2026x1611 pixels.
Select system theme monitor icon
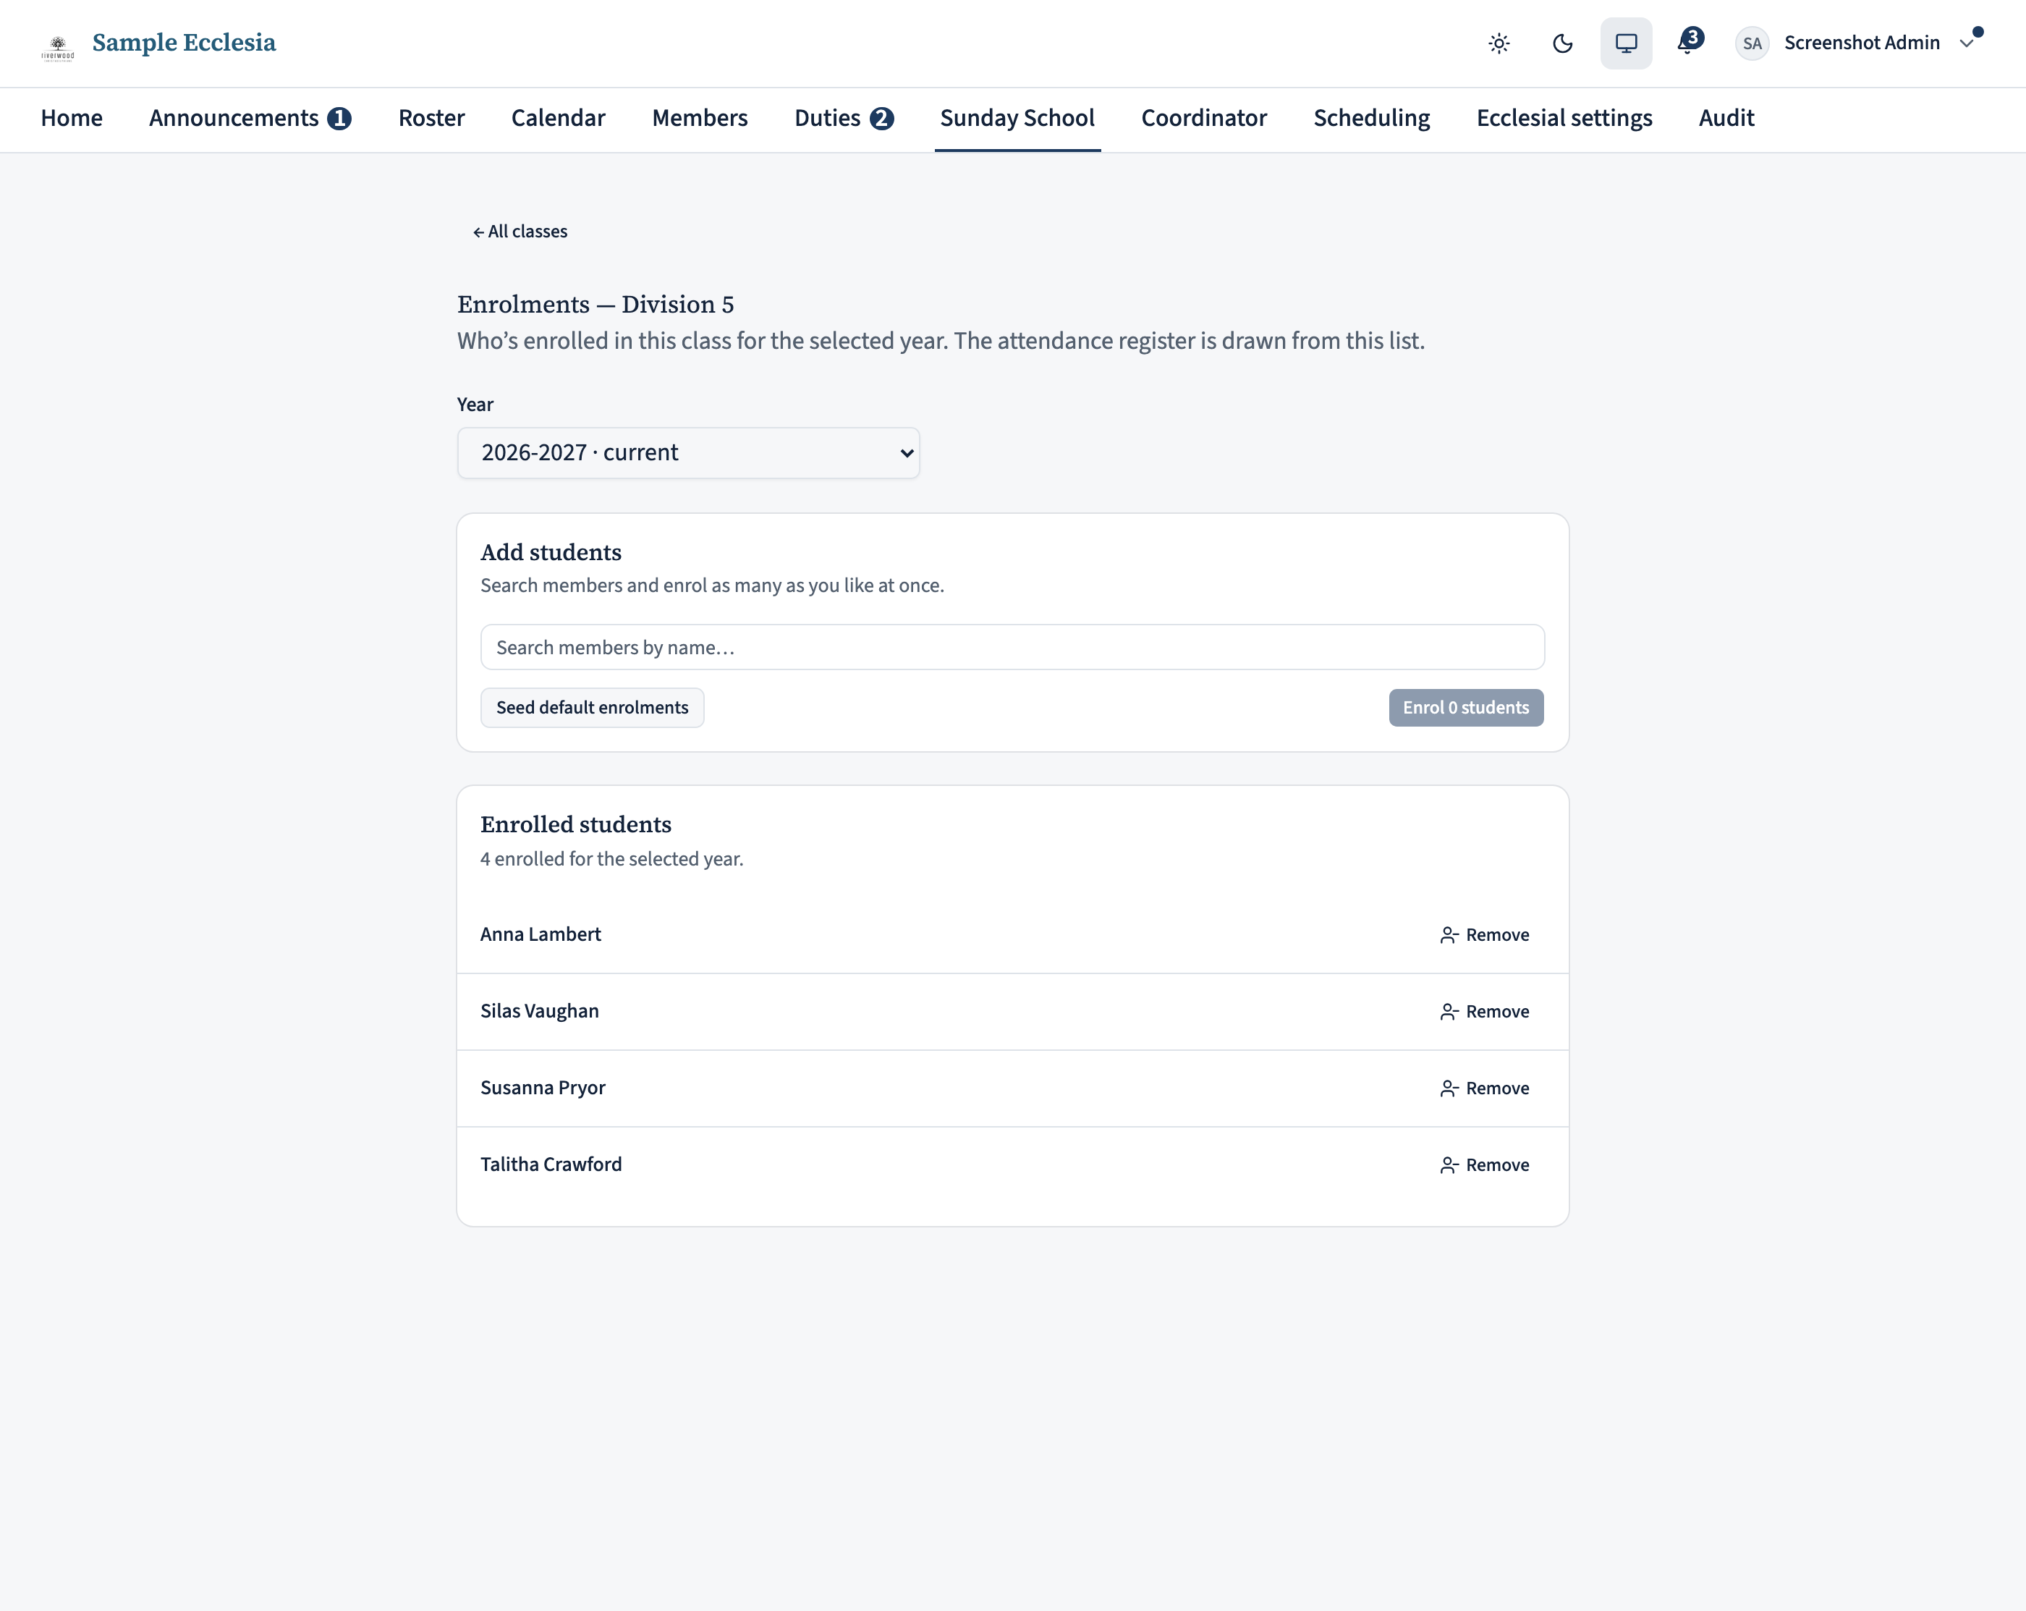point(1626,43)
